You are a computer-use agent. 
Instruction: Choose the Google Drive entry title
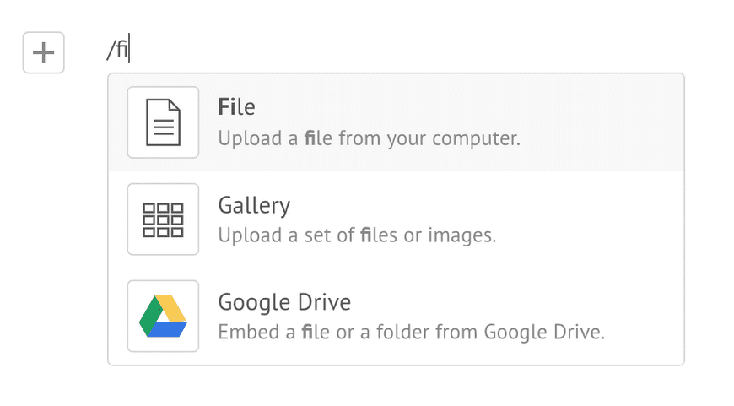[x=284, y=302]
